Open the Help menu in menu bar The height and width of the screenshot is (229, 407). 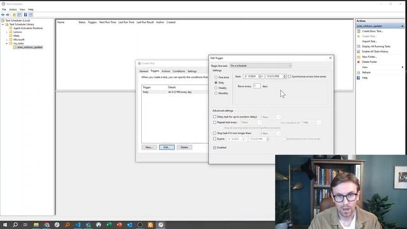coord(31,10)
